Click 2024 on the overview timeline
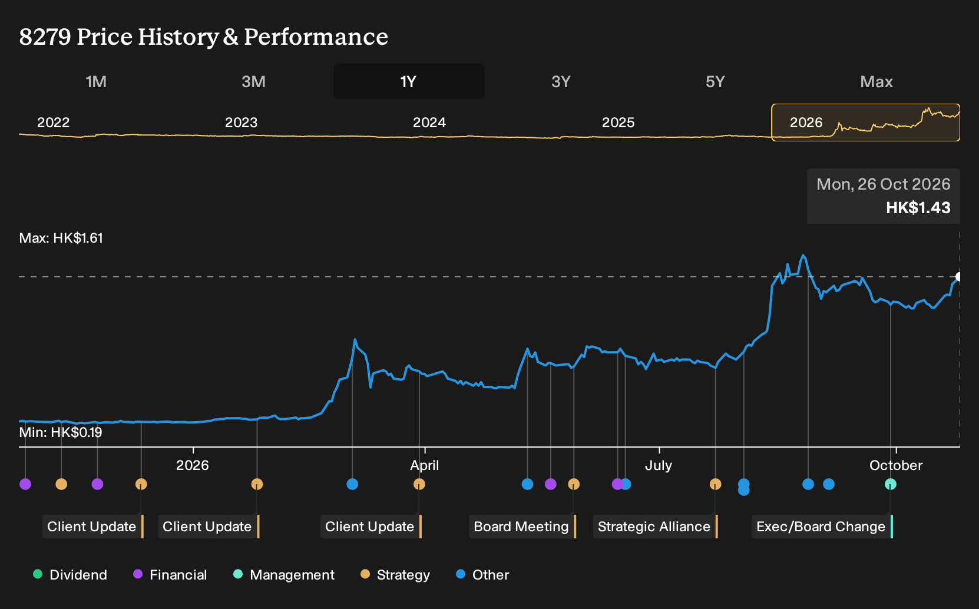The image size is (979, 609). coord(429,123)
